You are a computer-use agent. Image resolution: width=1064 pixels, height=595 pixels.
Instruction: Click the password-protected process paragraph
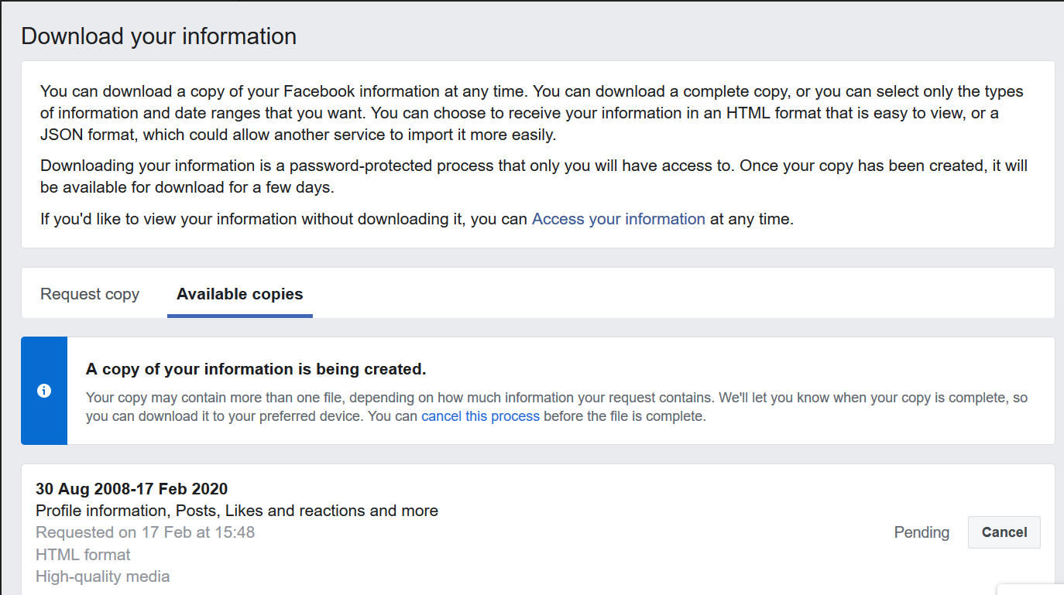coord(534,176)
